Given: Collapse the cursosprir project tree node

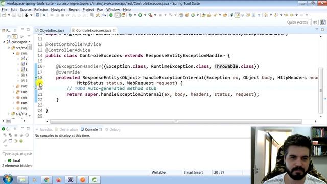Looking at the screenshot, I should [4, 42].
